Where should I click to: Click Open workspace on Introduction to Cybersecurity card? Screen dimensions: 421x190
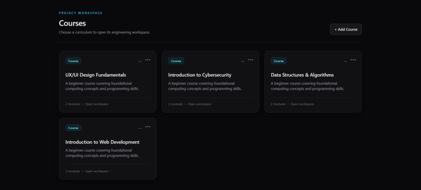[200, 104]
